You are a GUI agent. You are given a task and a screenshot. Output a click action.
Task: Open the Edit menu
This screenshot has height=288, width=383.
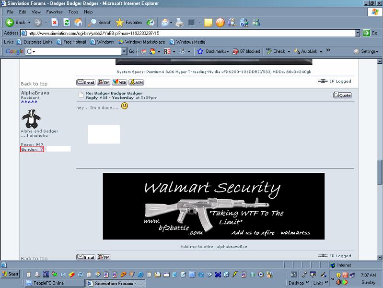[22, 12]
